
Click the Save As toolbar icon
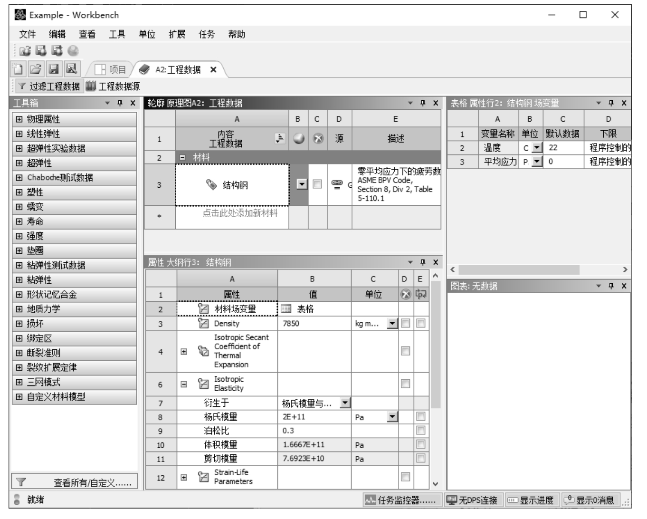(x=72, y=69)
